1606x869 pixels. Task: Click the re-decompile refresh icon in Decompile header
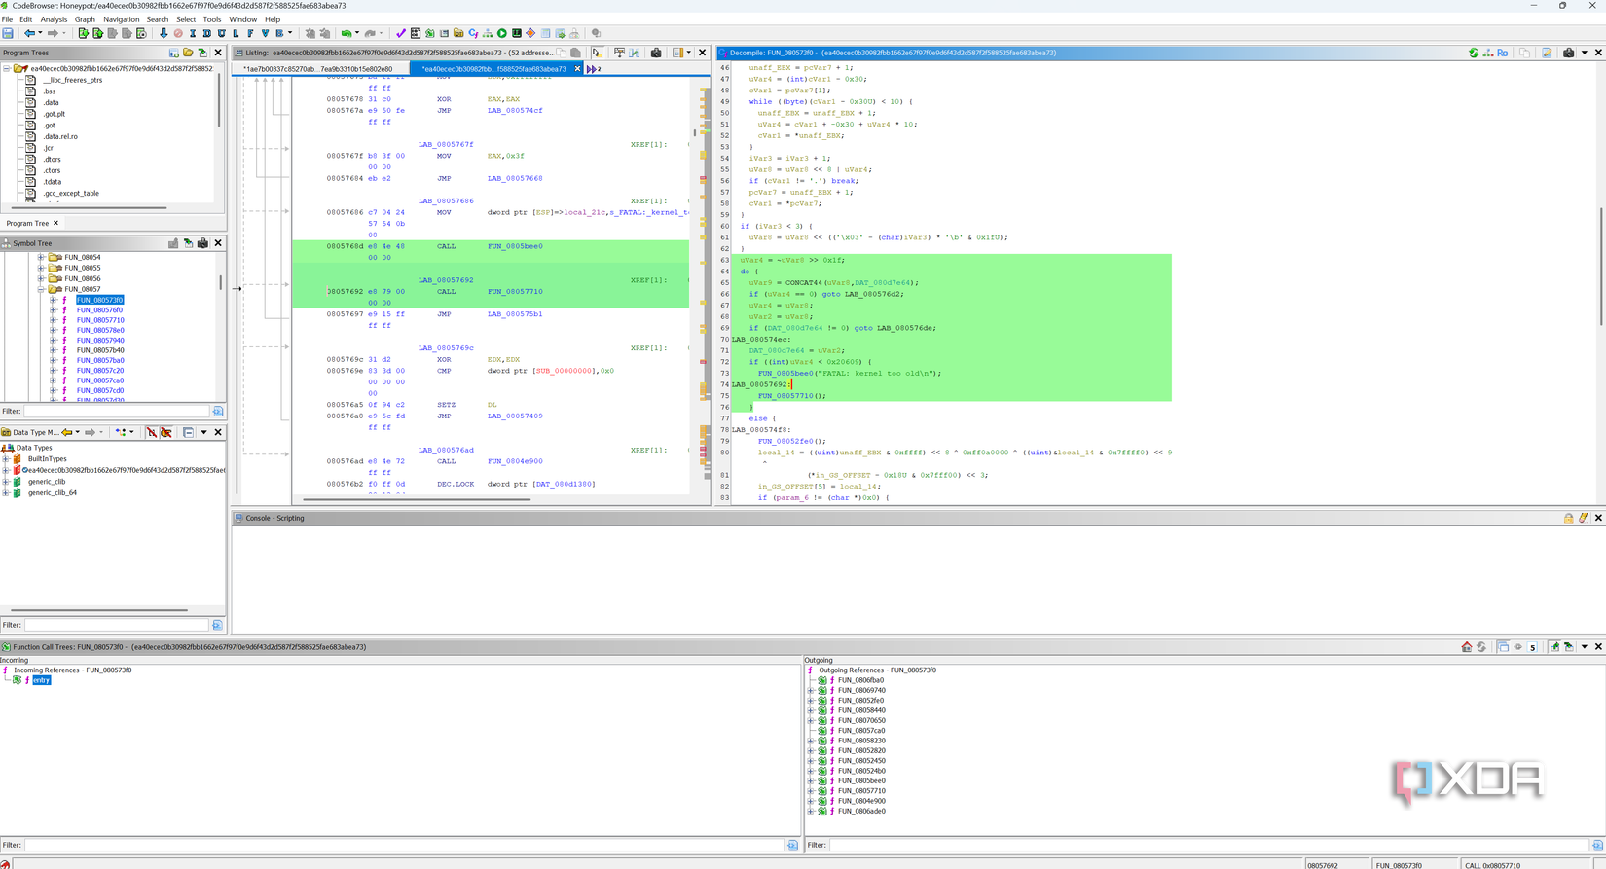pos(1474,53)
